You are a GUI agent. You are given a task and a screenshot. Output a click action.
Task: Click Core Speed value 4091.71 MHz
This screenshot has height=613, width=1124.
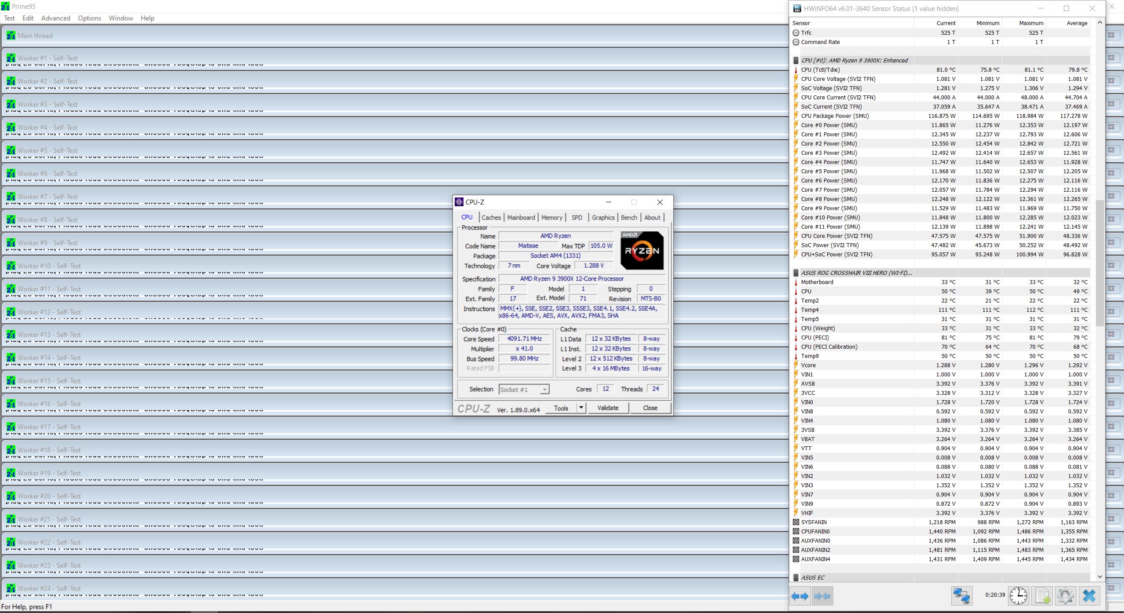click(x=524, y=339)
